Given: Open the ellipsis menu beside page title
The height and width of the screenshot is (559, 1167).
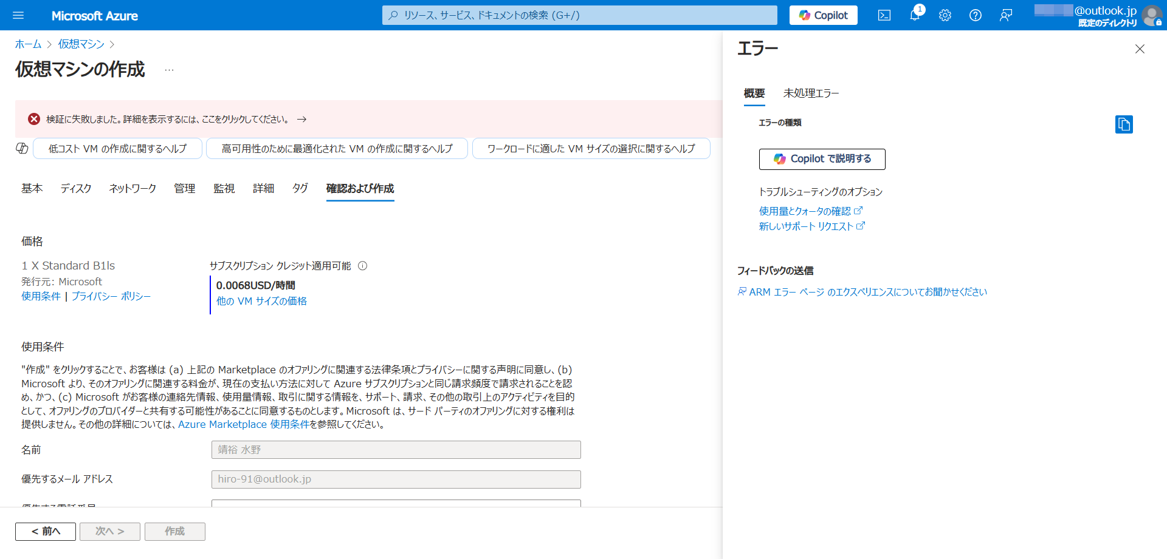Looking at the screenshot, I should click(x=169, y=70).
